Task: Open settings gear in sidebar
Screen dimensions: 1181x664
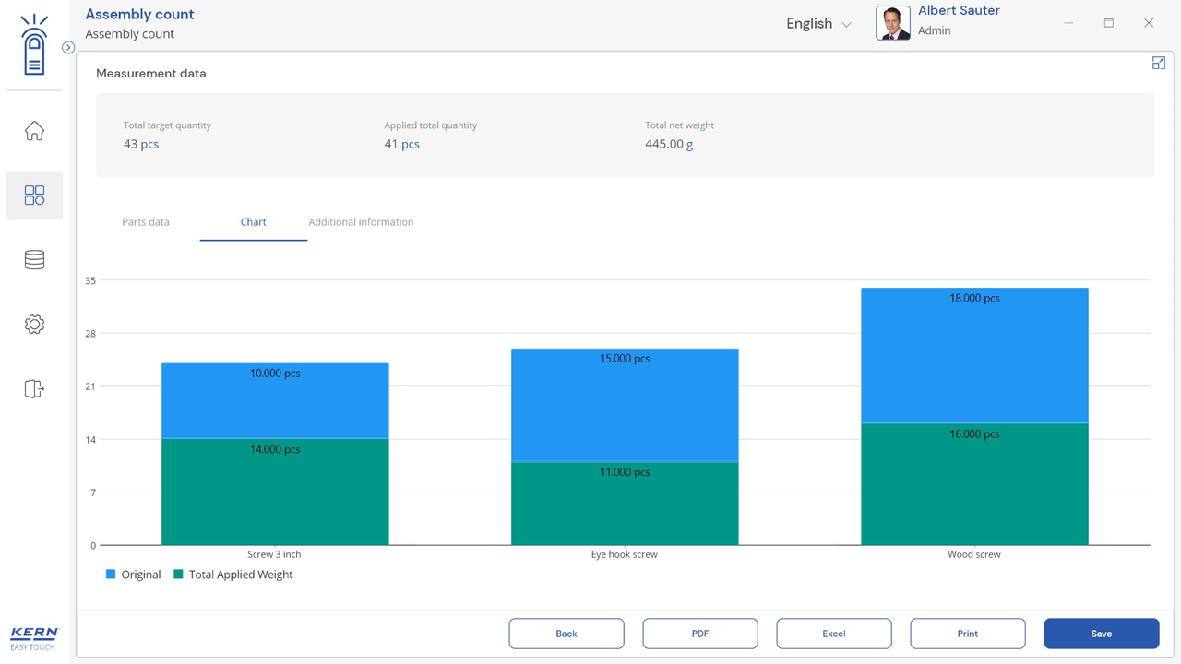Action: point(34,325)
